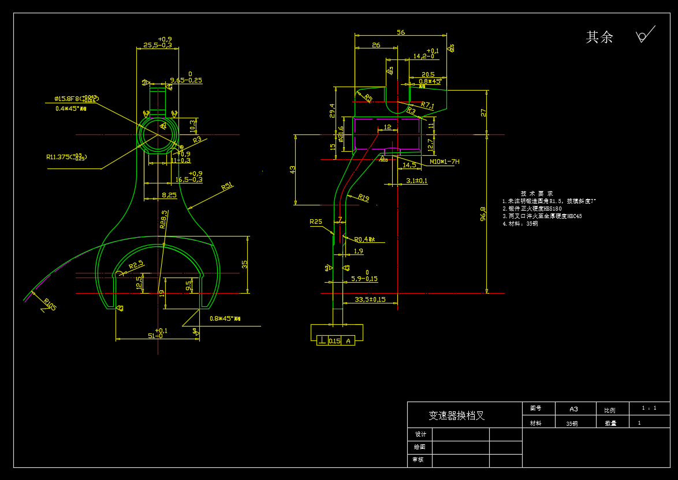Click the 1:1 scale value

tap(649, 408)
